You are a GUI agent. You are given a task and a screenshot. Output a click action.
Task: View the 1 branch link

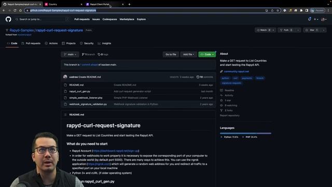[x=88, y=55]
